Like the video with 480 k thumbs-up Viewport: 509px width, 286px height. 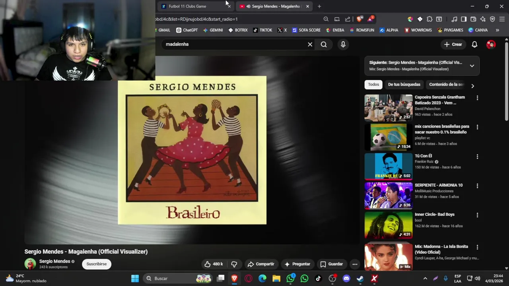point(214,264)
